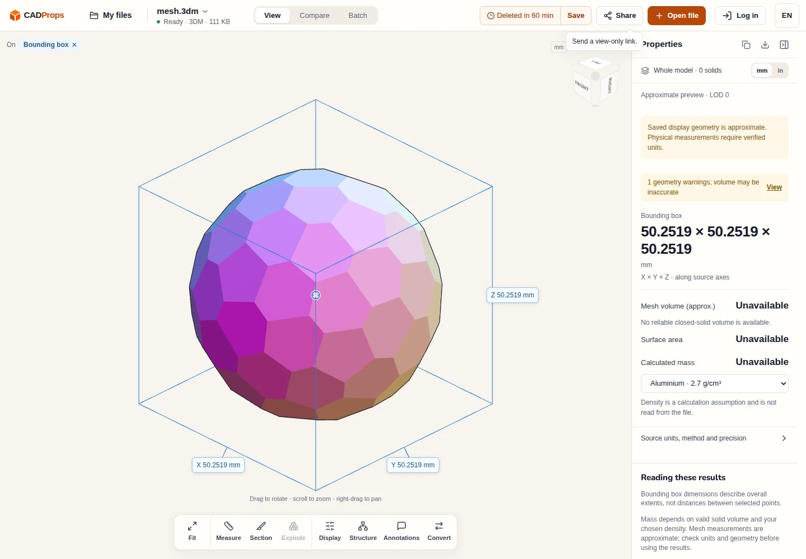Click the Open file button

click(x=677, y=16)
